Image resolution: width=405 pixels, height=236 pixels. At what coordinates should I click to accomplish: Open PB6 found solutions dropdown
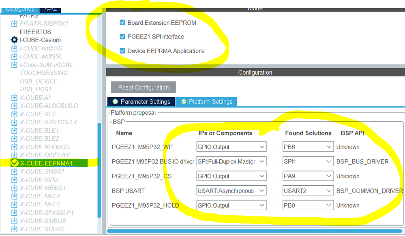pyautogui.click(x=308, y=147)
